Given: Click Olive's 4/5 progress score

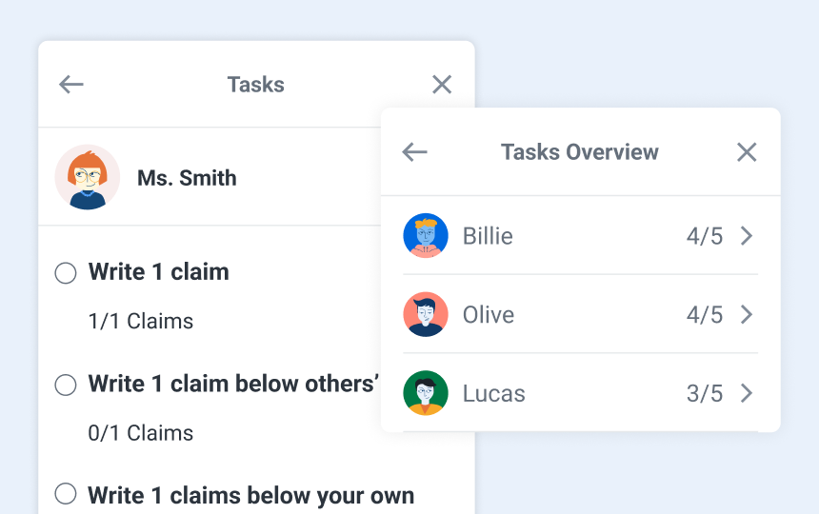Looking at the screenshot, I should (705, 315).
